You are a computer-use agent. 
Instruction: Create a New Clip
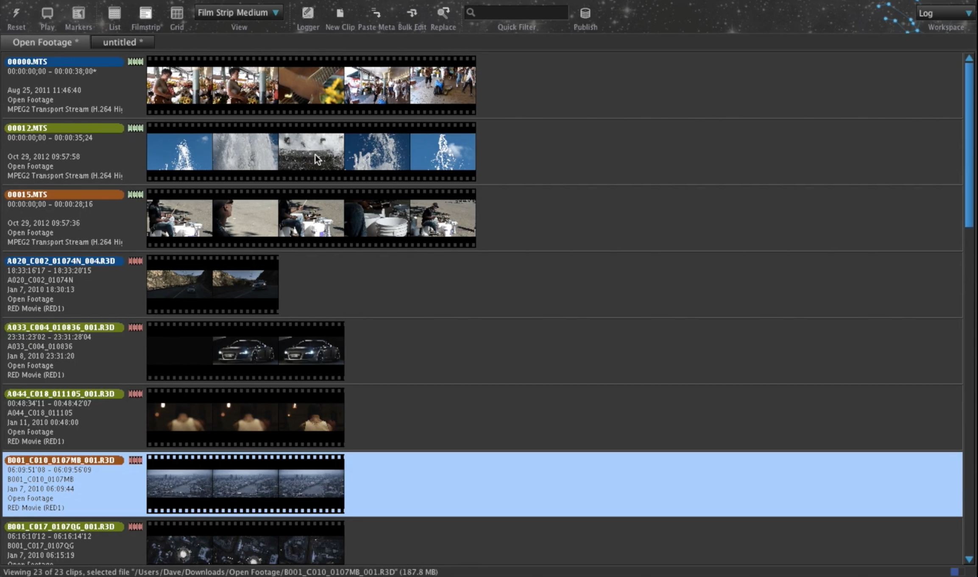click(340, 14)
